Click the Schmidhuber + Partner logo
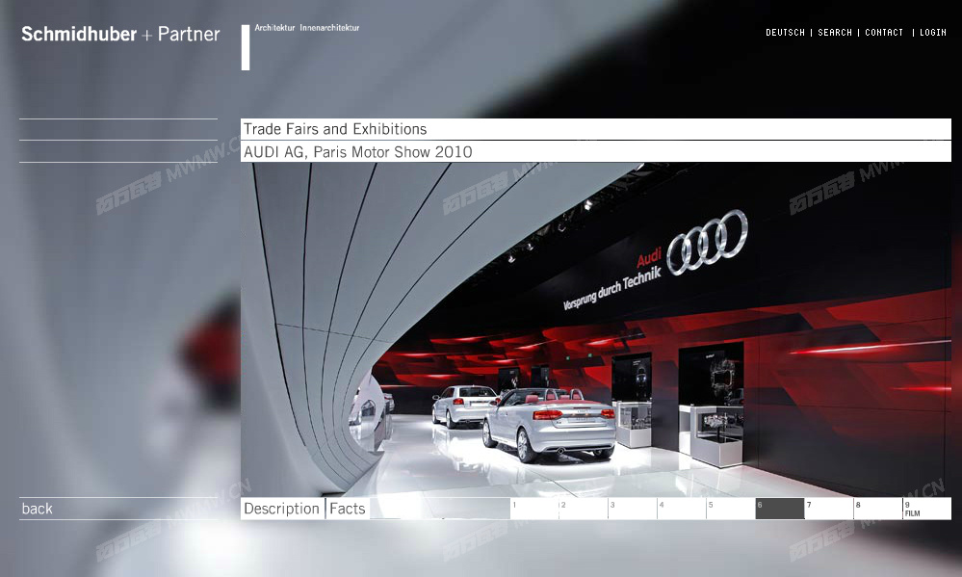 120,34
